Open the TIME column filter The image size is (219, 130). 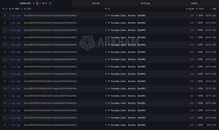(13, 9)
